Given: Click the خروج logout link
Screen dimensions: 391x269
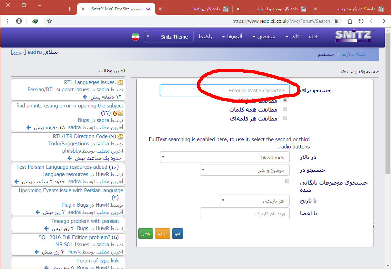Looking at the screenshot, I should (x=18, y=52).
